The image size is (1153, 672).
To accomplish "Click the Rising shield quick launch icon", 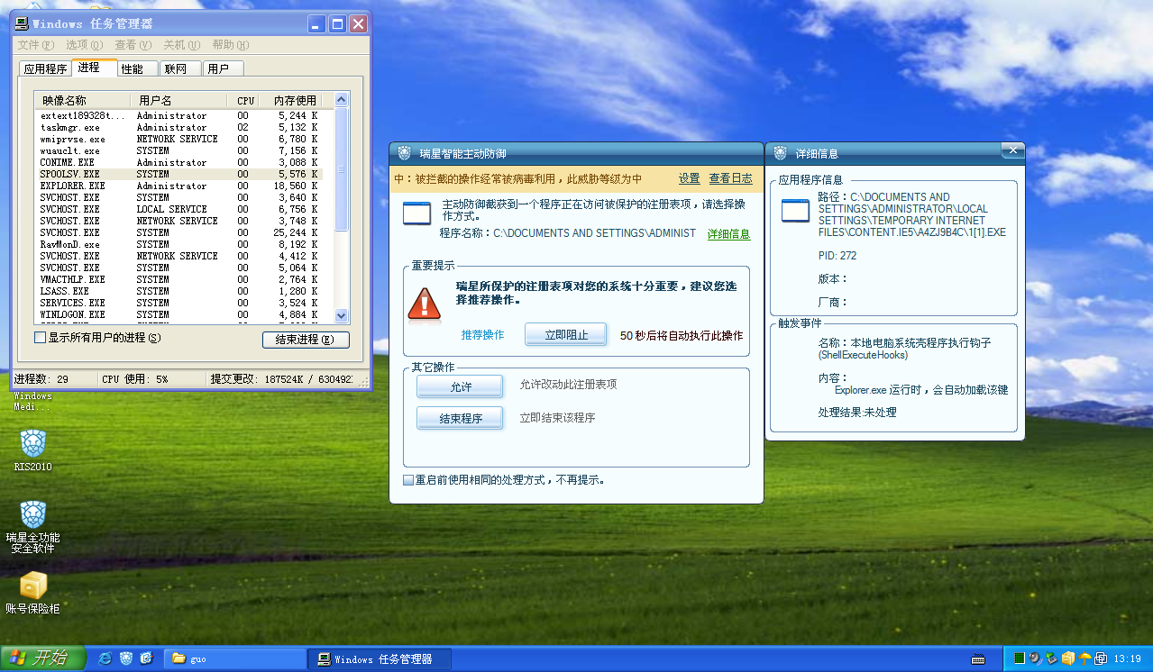I will coord(126,658).
